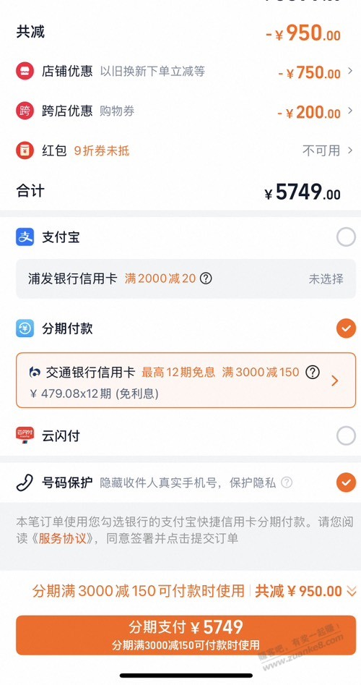361x685 pixels.
Task: Tap the 云闪付 UnionPay logo
Action: pos(25,435)
